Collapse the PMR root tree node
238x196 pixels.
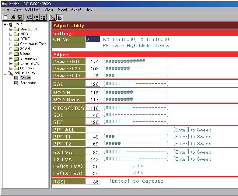tap(5, 24)
